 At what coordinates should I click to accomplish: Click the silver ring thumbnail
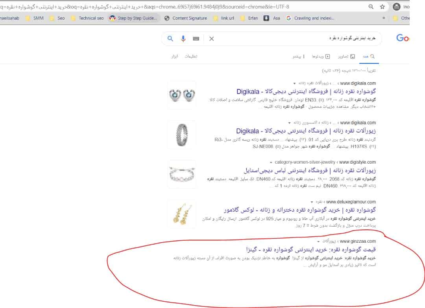point(181,135)
